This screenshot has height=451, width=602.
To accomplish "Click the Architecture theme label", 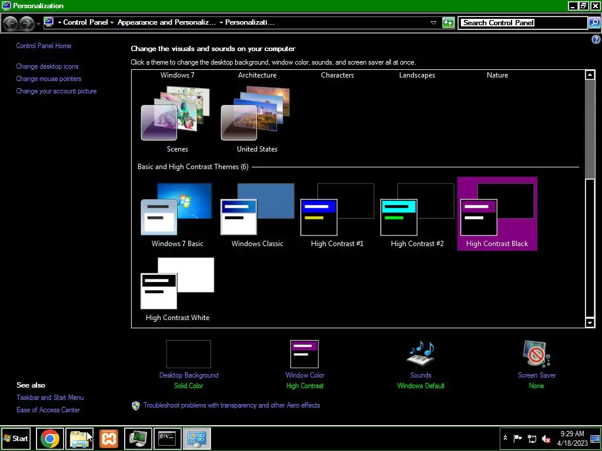I will 257,75.
